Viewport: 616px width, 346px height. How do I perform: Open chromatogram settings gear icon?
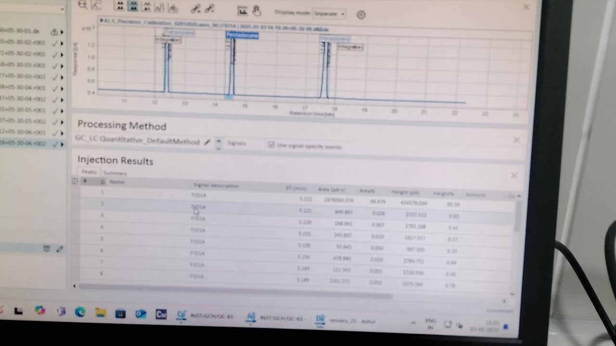361,14
